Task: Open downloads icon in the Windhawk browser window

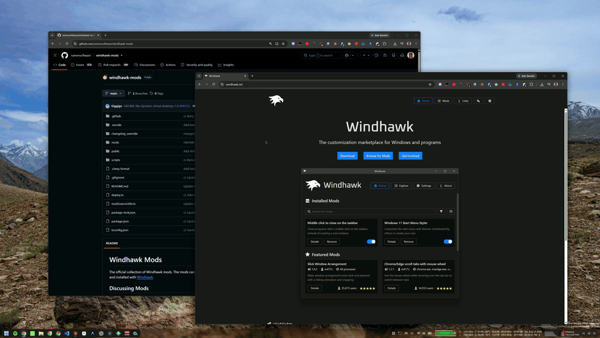Action: pyautogui.click(x=542, y=84)
